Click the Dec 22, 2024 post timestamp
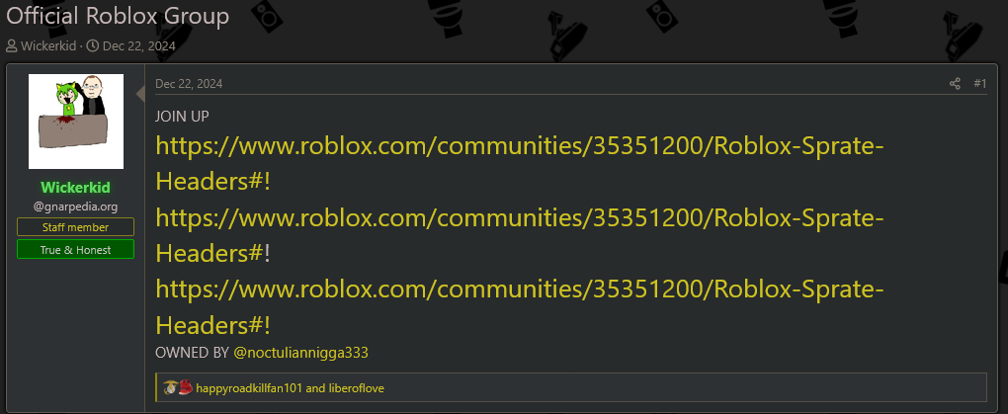The image size is (1008, 414). click(x=189, y=84)
